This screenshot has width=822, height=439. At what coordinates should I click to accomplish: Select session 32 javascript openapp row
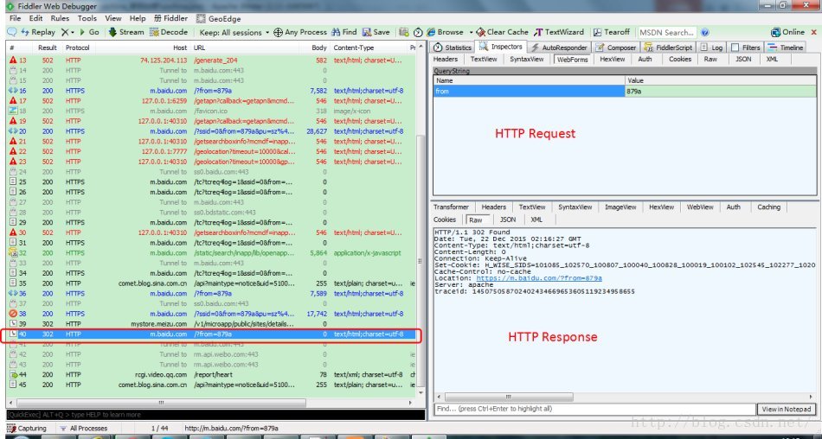coord(212,253)
